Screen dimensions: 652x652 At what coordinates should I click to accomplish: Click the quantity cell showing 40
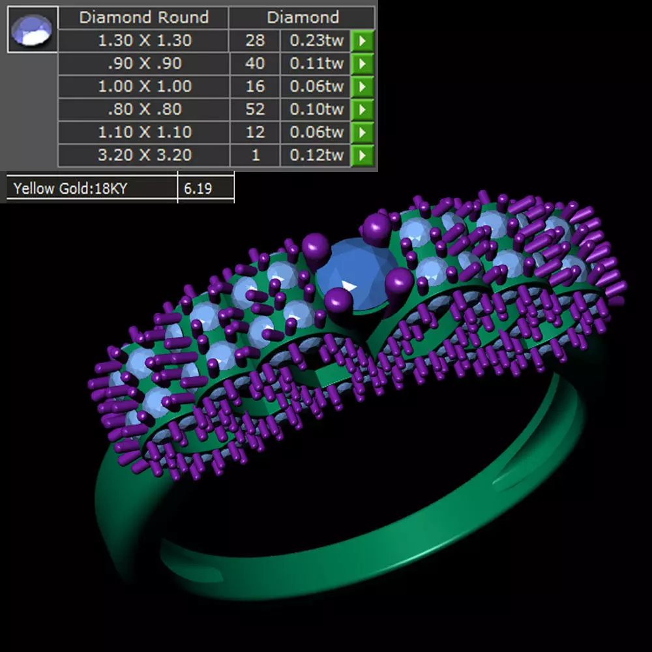[255, 64]
